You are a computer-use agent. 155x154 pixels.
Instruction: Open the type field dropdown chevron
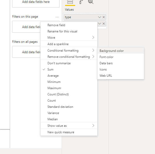point(100,17)
